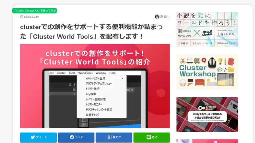This screenshot has height=143, width=255.
Task: Open the article title about Cluster World Tools
Action: (91, 32)
